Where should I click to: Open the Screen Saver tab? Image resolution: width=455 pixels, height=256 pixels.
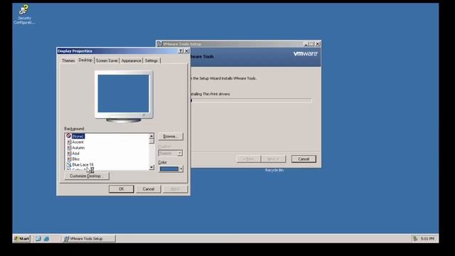pos(107,60)
